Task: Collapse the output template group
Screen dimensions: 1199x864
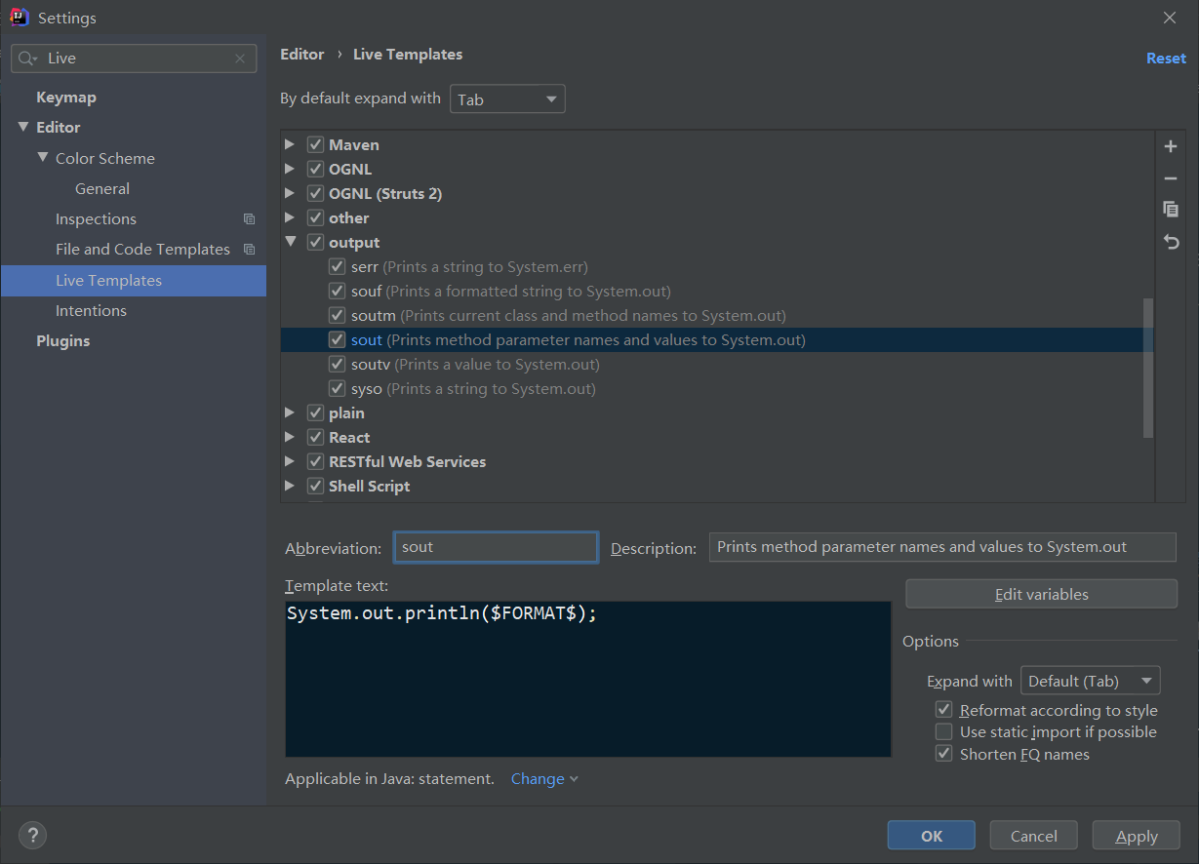Action: (x=290, y=242)
